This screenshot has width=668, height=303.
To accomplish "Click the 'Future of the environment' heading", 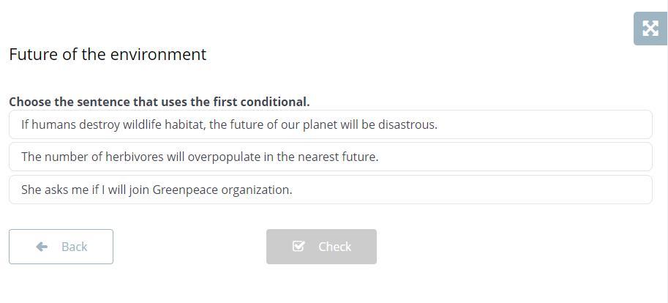I will click(x=108, y=54).
